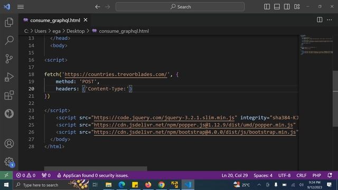Split the editor to the right
The image size is (338, 190).
(320, 20)
